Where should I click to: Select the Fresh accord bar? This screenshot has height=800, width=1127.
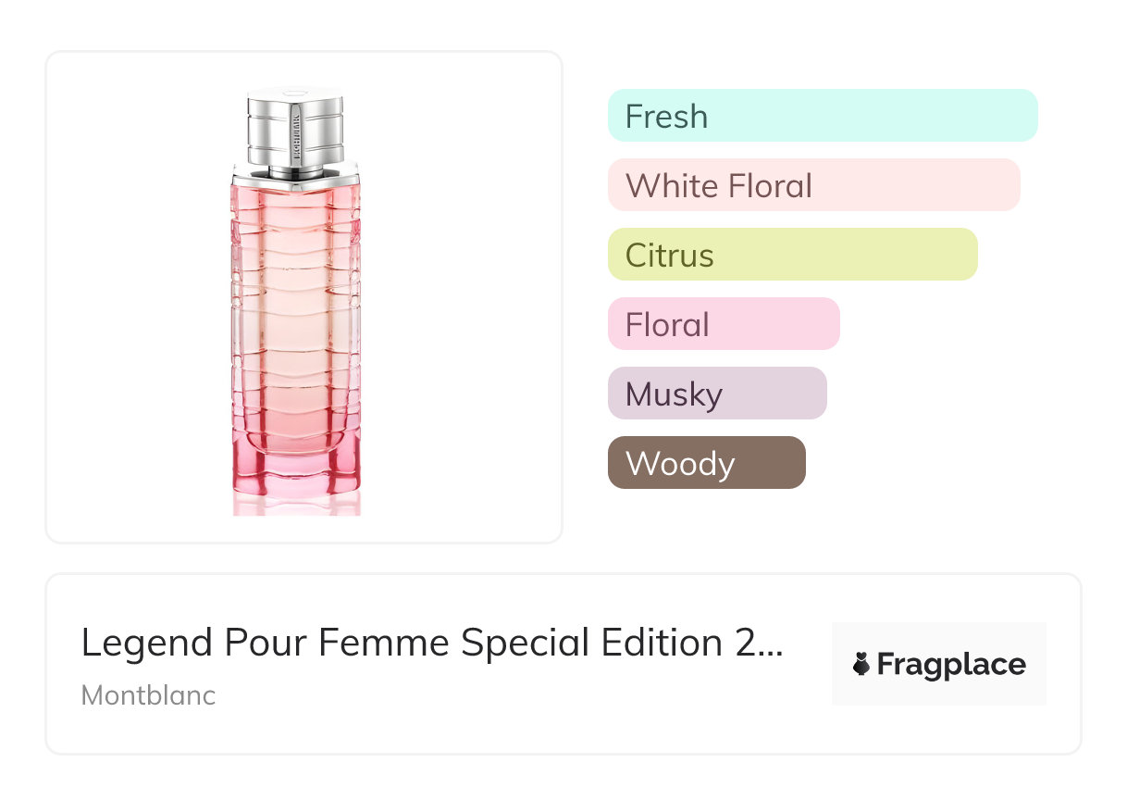[823, 116]
